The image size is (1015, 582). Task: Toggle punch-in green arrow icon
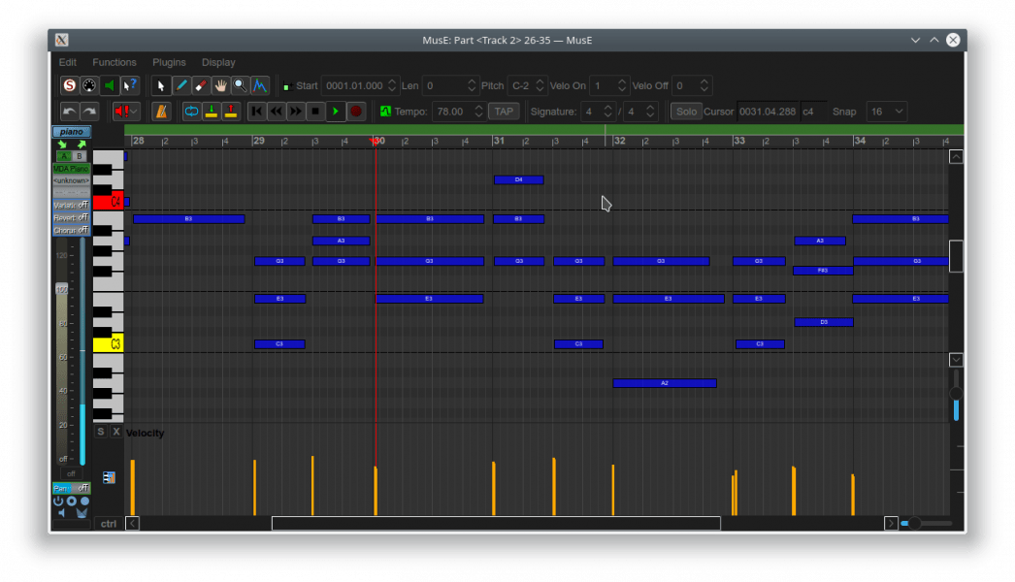coord(211,112)
